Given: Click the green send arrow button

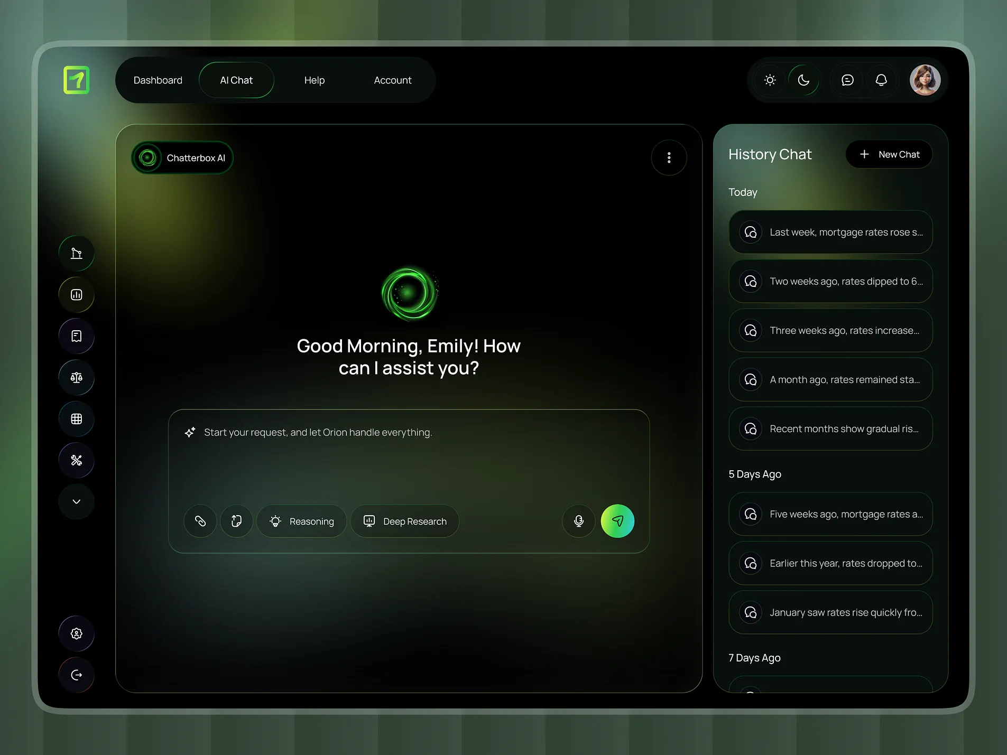Looking at the screenshot, I should (x=617, y=521).
